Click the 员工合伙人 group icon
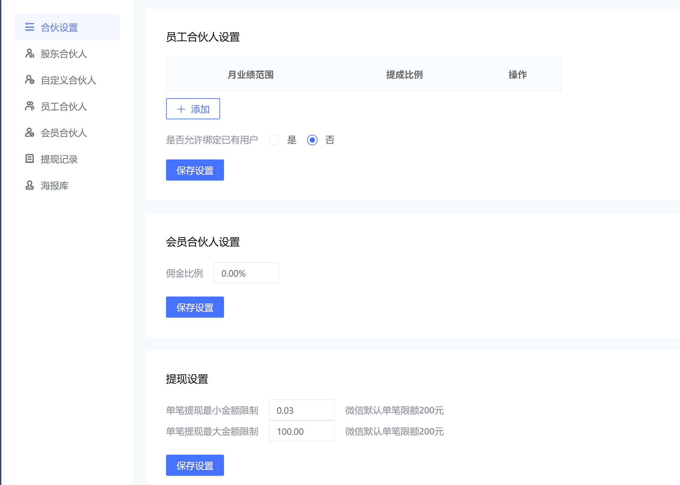The height and width of the screenshot is (485, 680). [x=30, y=106]
